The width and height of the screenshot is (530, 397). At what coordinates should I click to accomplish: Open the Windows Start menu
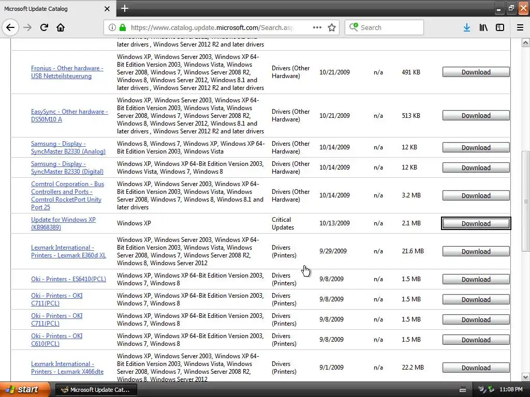click(x=25, y=389)
